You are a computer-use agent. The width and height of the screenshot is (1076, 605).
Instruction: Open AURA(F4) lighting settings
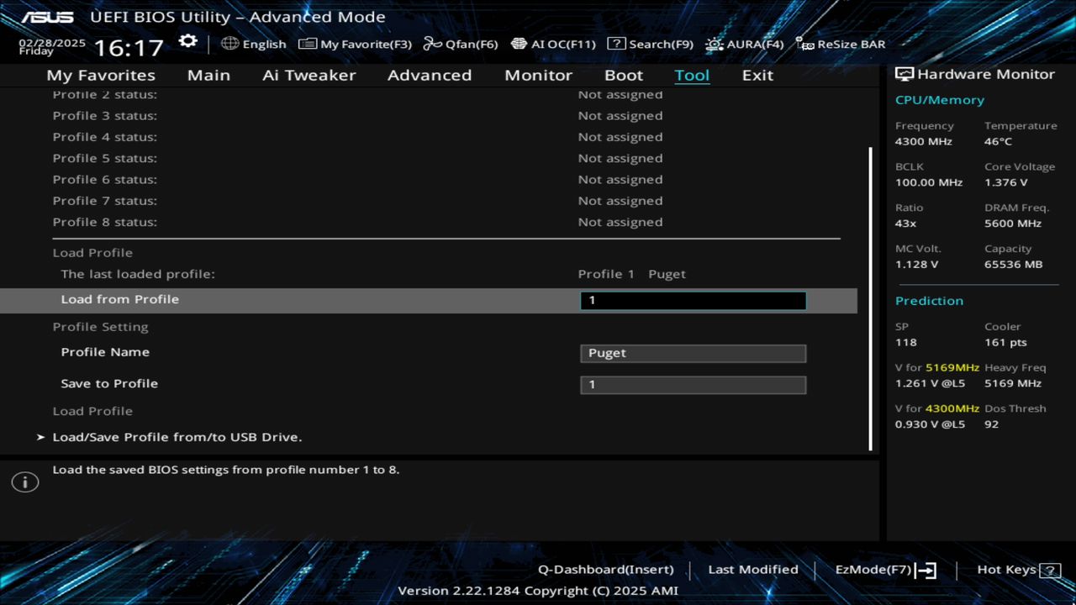[x=745, y=44]
